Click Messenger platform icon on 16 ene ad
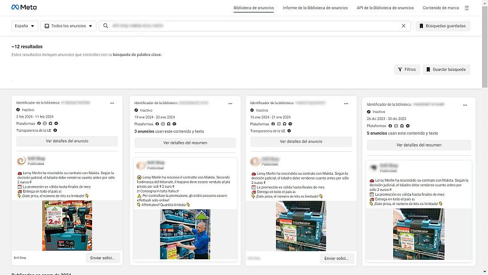The height and width of the screenshot is (275, 488). pos(291,124)
